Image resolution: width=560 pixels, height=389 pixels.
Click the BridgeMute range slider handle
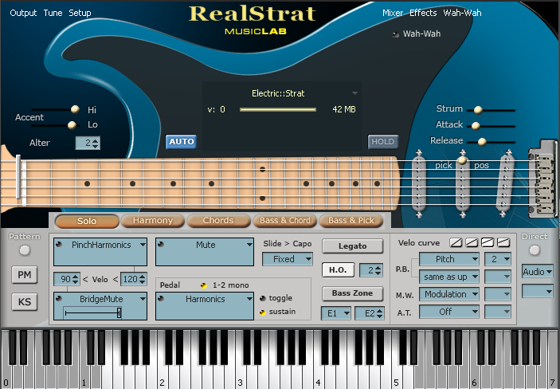tap(119, 312)
